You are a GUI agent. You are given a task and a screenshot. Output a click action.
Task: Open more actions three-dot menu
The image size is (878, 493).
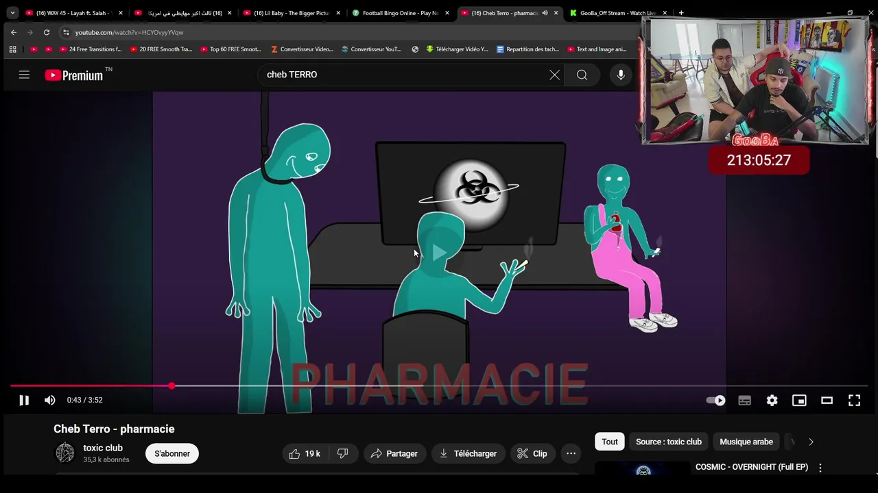[x=571, y=453]
